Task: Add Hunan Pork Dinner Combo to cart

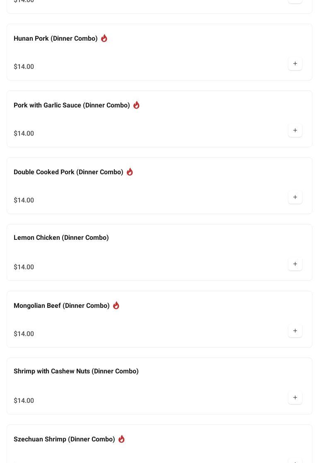Action: 295,64
